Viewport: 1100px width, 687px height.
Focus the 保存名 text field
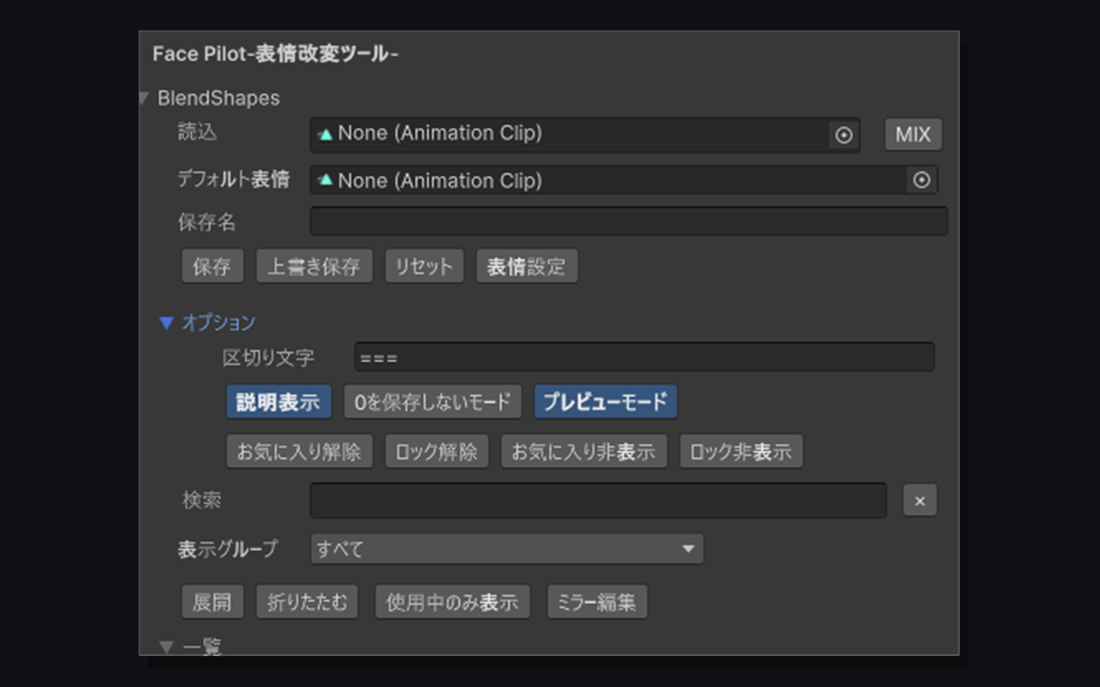(x=628, y=221)
